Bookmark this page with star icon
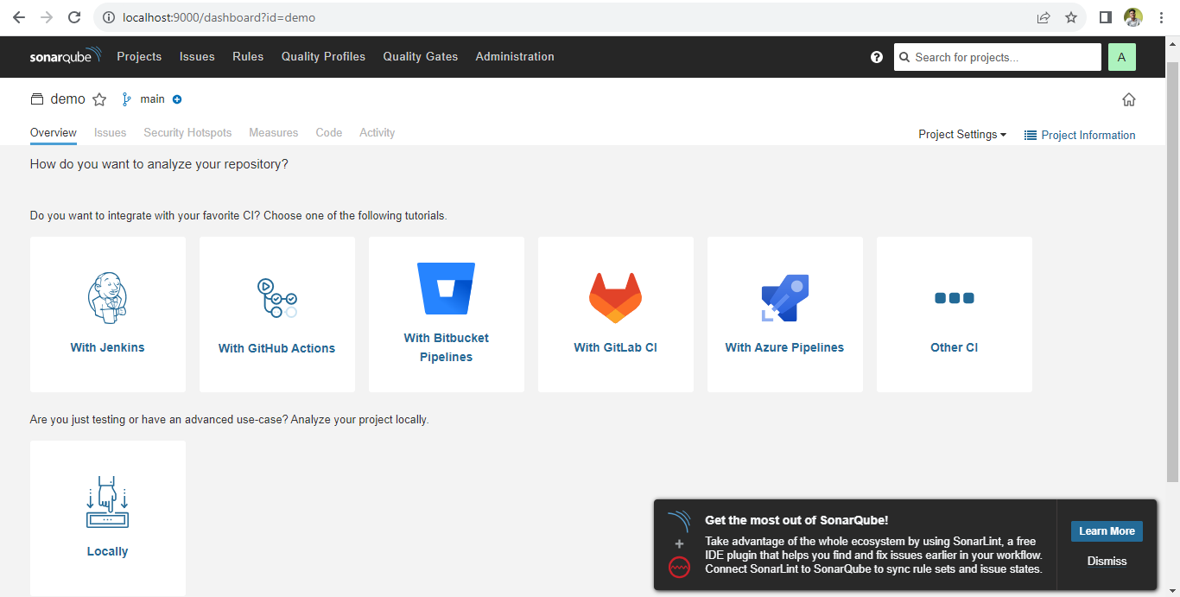Viewport: 1180px width, 597px height. [1071, 17]
